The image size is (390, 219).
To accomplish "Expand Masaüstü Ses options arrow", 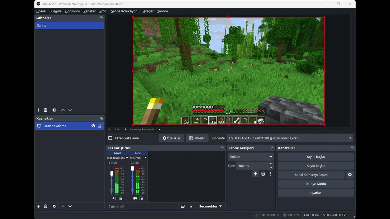I will 127,158.
